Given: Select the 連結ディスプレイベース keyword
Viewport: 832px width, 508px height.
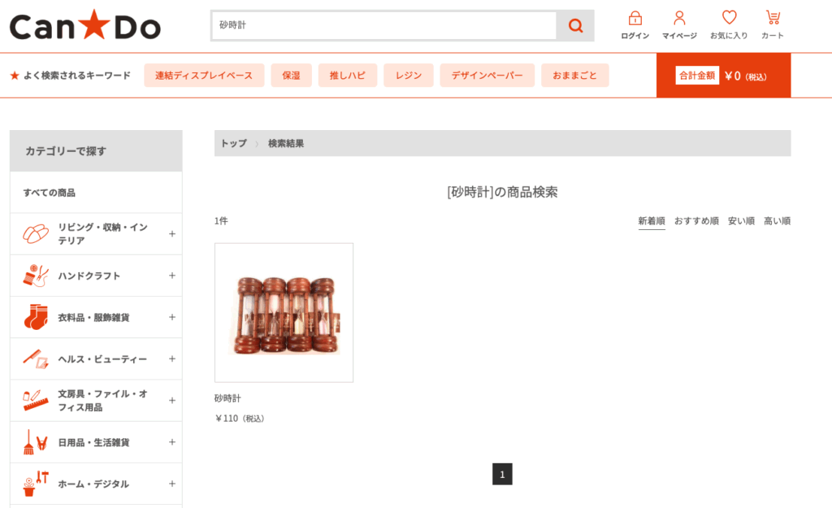Looking at the screenshot, I should [x=204, y=76].
